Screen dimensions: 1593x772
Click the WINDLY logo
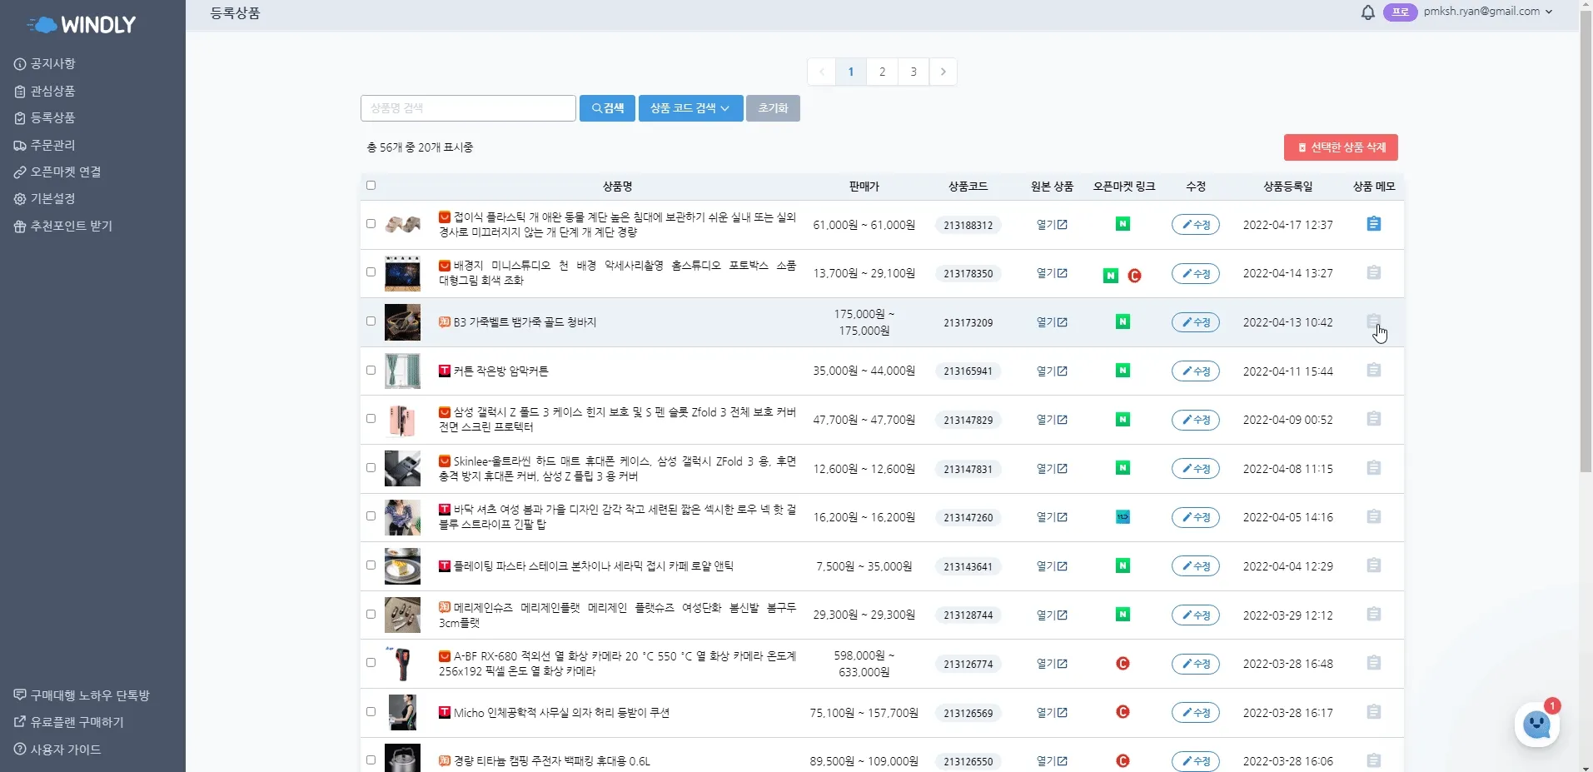pos(82,25)
